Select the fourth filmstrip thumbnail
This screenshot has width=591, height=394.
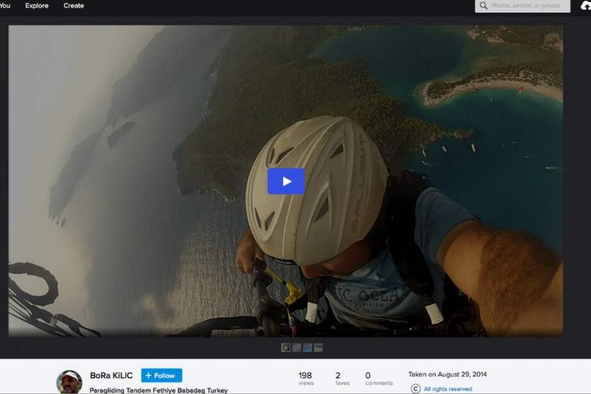(x=318, y=348)
